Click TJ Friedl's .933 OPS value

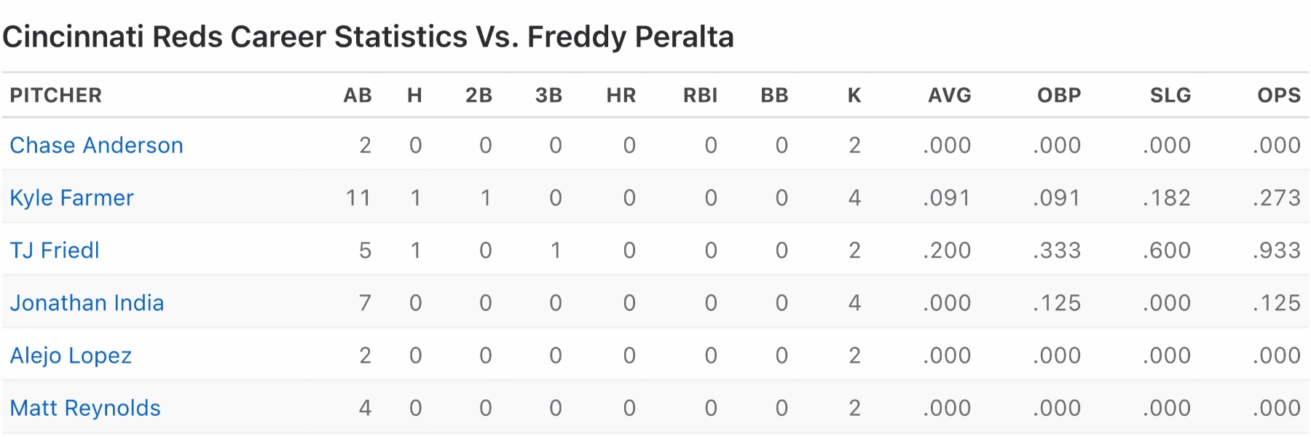[x=1277, y=251]
